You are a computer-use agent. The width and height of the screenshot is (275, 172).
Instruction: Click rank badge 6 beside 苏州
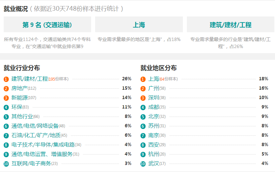tap(143, 126)
